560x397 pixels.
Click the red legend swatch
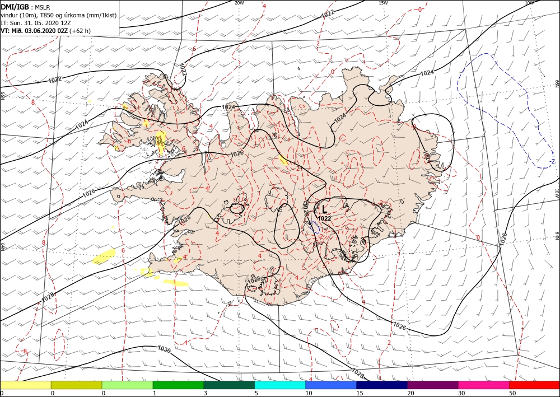click(x=534, y=385)
